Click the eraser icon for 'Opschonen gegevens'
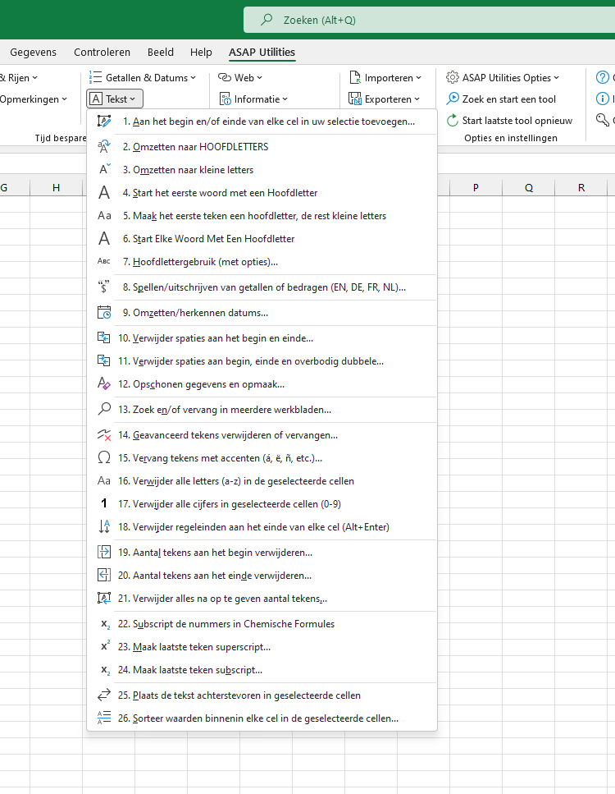 click(x=103, y=383)
